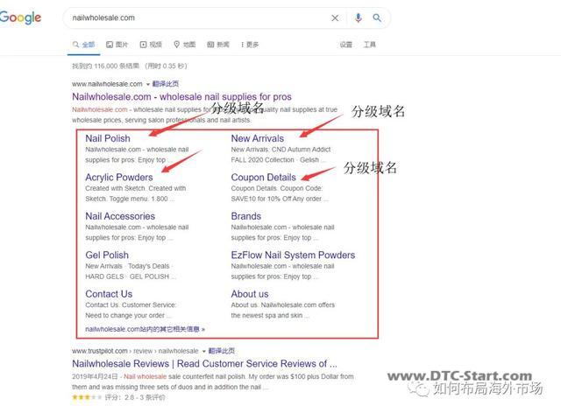
Task: Open the Nail Accessories sitelink
Action: point(120,216)
